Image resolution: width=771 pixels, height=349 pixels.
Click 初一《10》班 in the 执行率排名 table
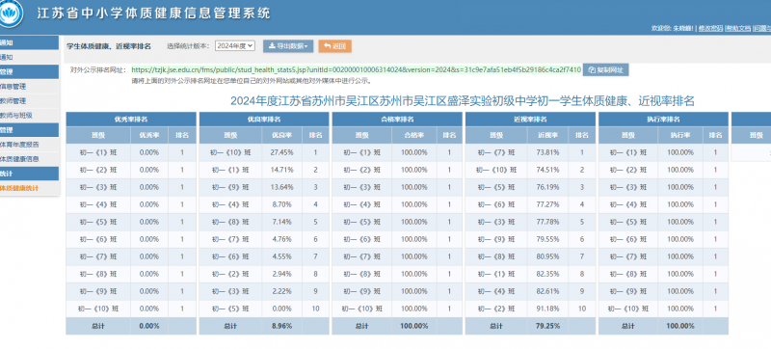point(628,309)
